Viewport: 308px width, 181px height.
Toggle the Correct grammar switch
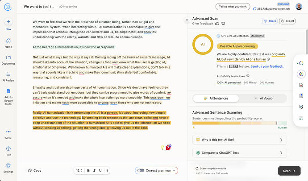pyautogui.click(x=141, y=171)
